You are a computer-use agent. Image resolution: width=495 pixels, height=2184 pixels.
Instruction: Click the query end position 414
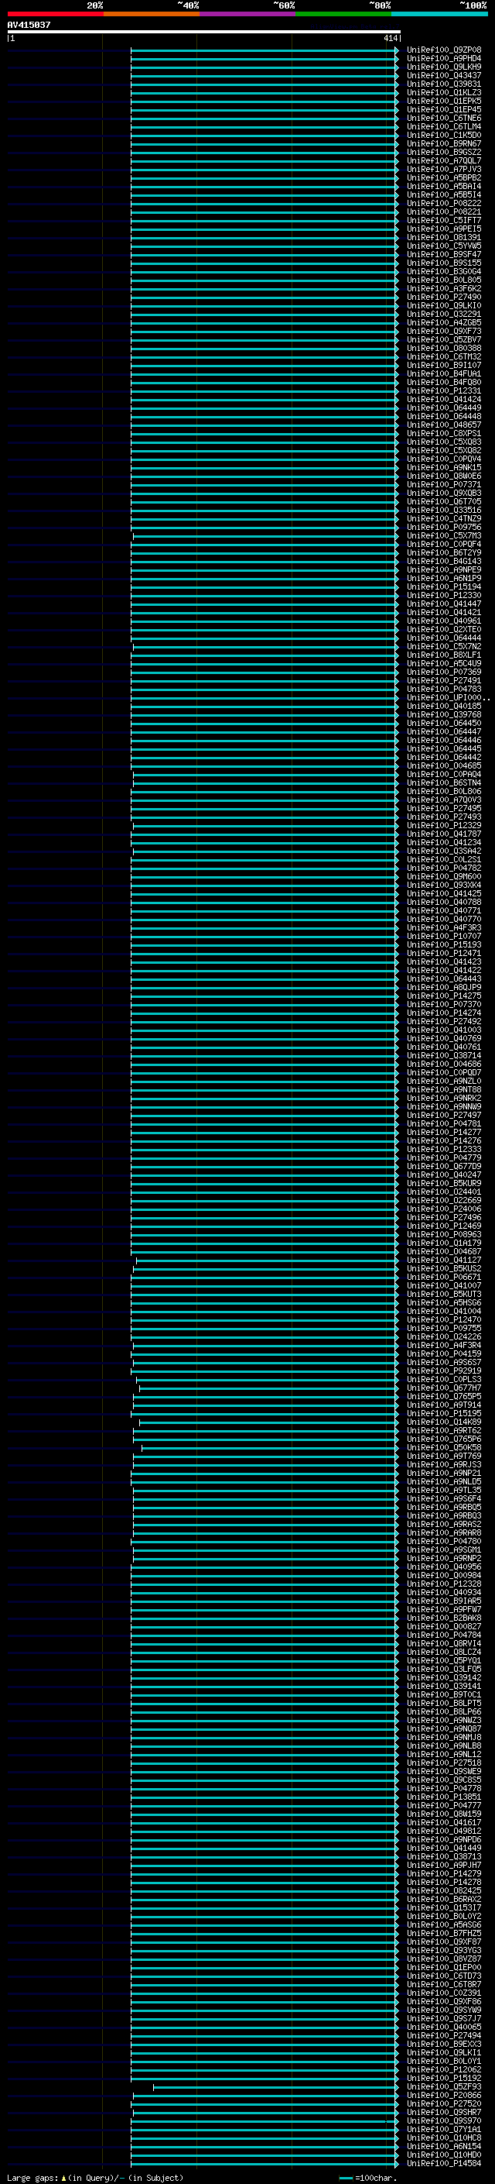point(390,38)
